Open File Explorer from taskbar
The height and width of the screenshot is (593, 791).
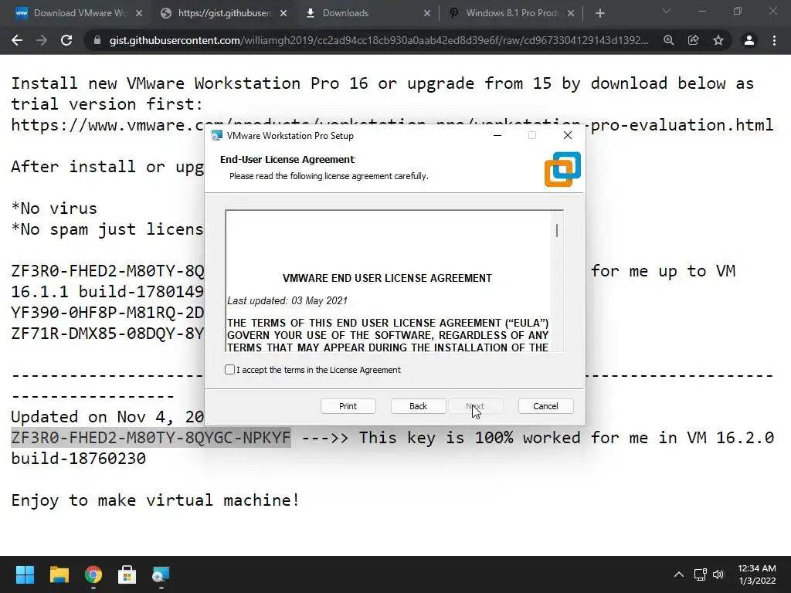tap(59, 574)
